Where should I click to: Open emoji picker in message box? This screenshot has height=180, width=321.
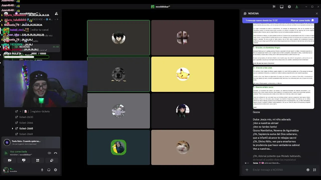308,170
